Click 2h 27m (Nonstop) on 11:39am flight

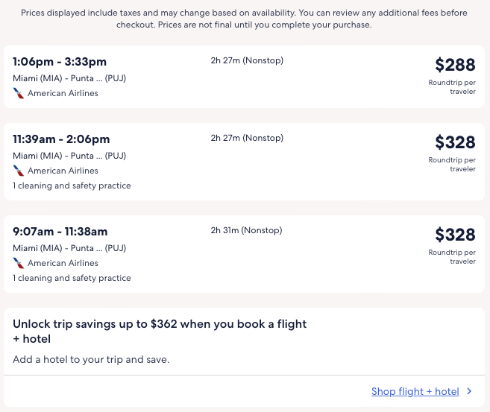click(x=247, y=138)
